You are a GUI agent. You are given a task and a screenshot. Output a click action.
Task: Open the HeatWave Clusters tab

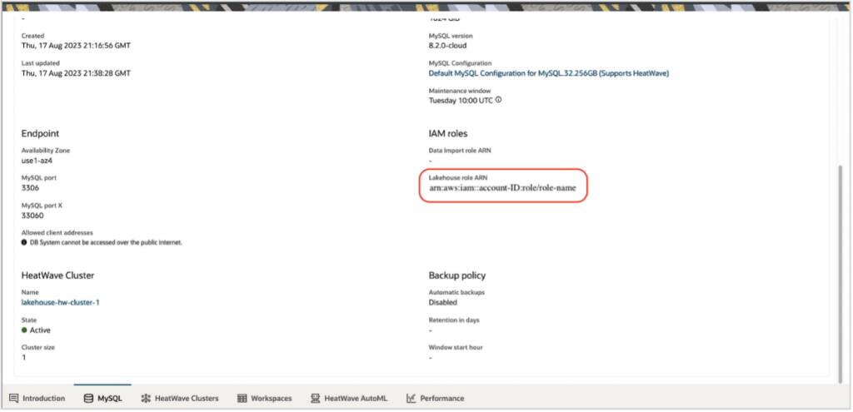[x=180, y=399]
